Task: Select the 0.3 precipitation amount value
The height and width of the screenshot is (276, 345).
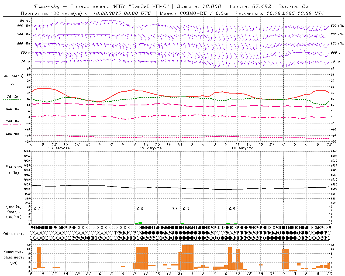Action: (x=186, y=209)
